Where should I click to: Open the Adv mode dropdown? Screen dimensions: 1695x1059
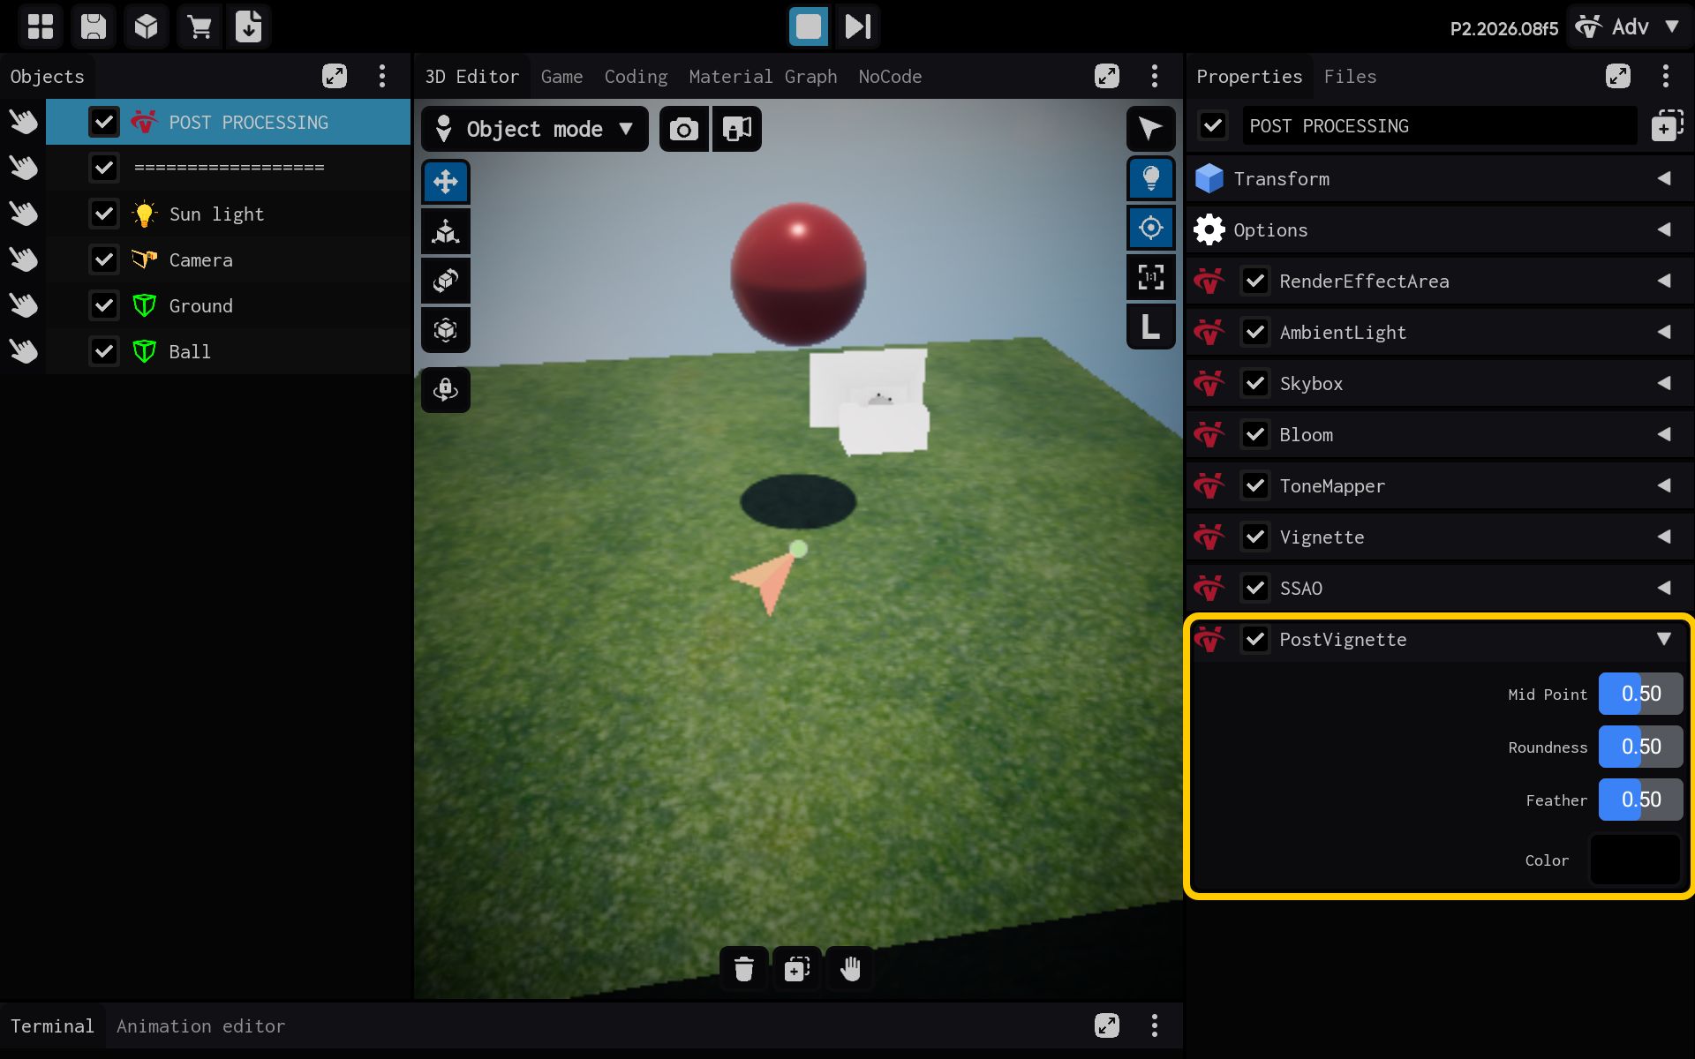pos(1630,26)
